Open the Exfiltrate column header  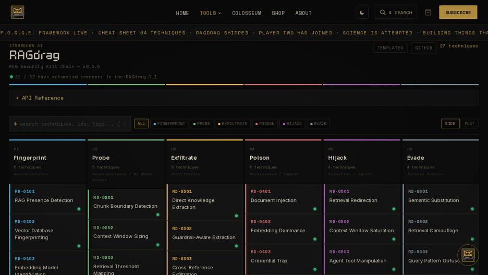(205, 161)
